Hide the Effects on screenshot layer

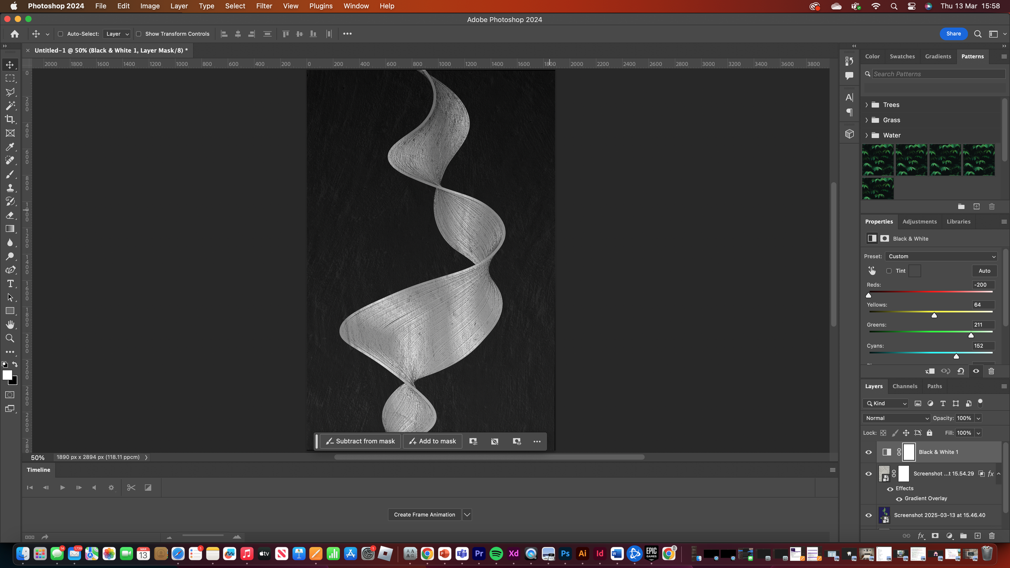click(x=890, y=489)
